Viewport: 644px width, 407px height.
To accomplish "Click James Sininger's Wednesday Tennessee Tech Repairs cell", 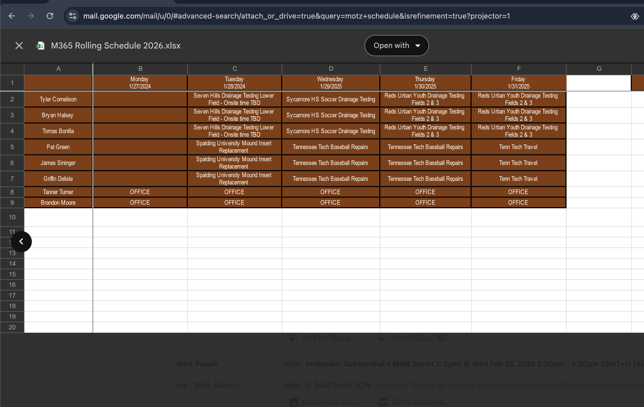I will 331,163.
